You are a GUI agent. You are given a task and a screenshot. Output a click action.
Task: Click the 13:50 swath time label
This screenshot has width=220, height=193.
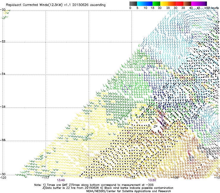point(152,180)
